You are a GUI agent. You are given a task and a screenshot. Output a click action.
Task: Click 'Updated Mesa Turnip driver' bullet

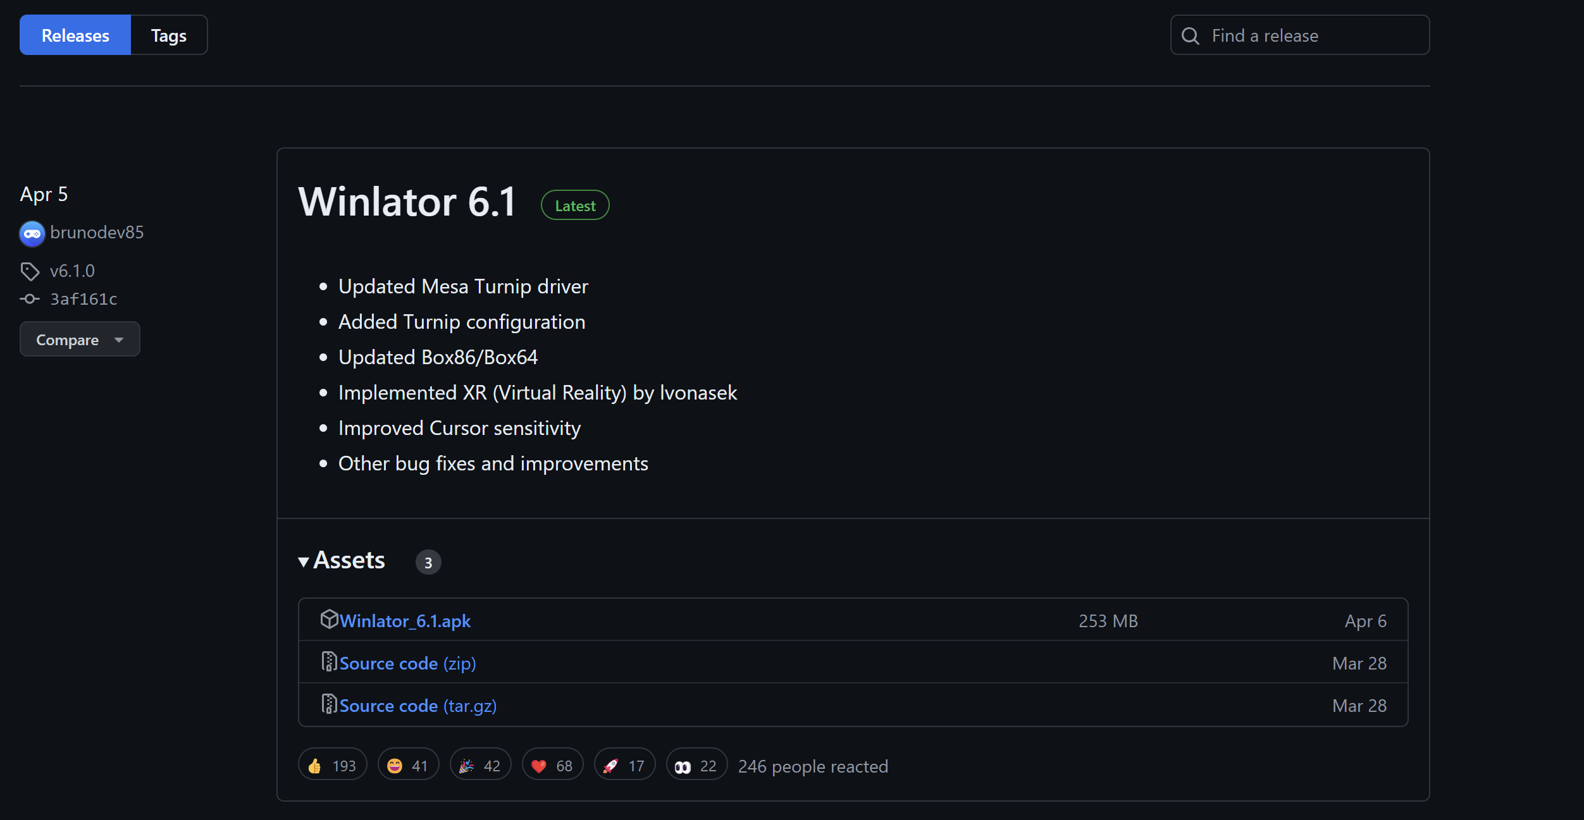463,286
